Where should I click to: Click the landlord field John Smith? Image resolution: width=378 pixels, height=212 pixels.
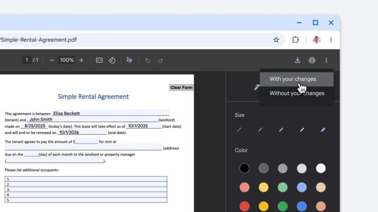tap(92, 119)
